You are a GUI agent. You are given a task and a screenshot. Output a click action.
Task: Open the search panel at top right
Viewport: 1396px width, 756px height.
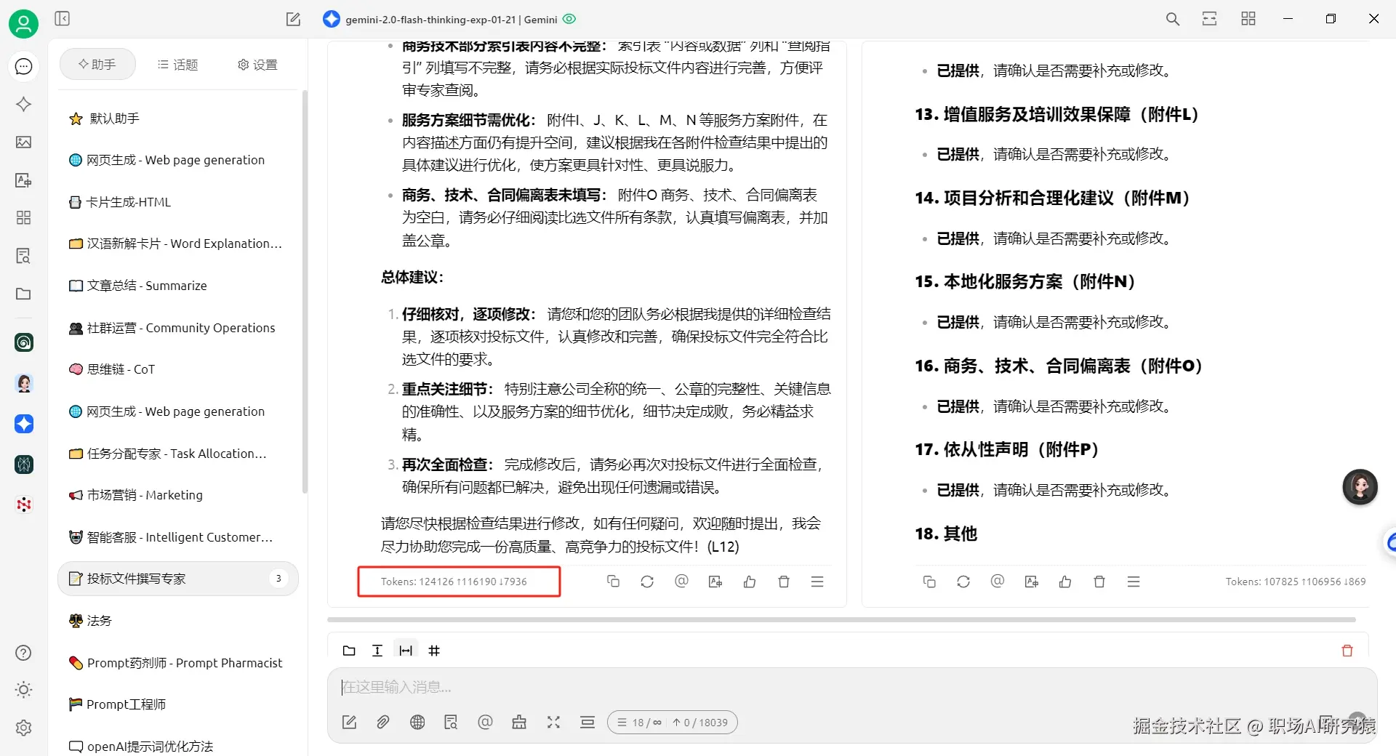tap(1171, 19)
